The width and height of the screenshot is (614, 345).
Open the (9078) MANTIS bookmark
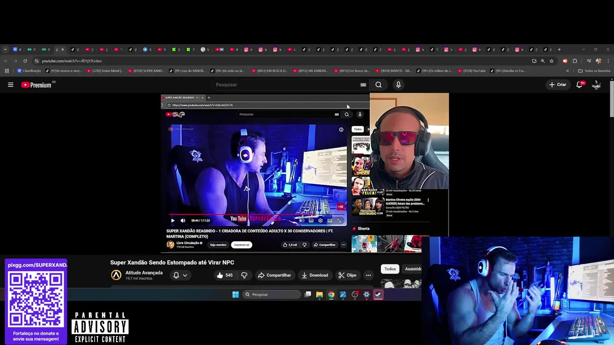[393, 71]
